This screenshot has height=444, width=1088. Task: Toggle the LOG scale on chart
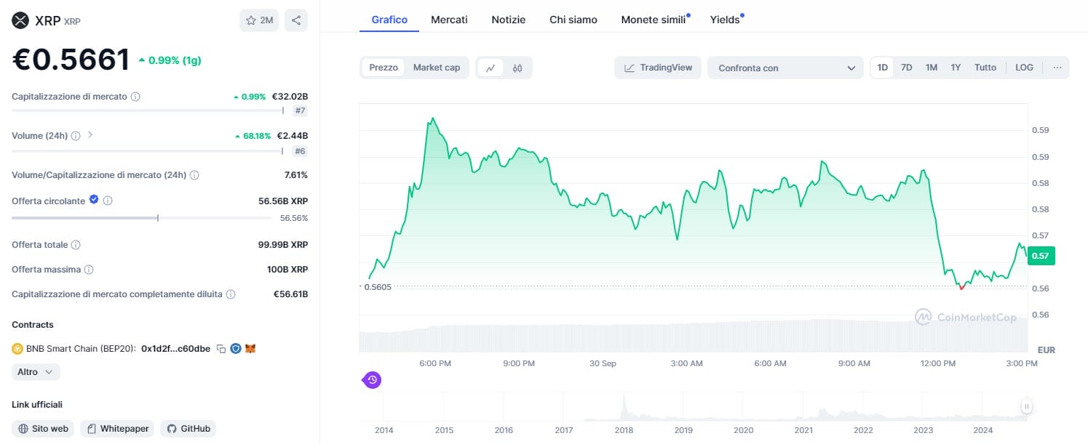[x=1024, y=68]
